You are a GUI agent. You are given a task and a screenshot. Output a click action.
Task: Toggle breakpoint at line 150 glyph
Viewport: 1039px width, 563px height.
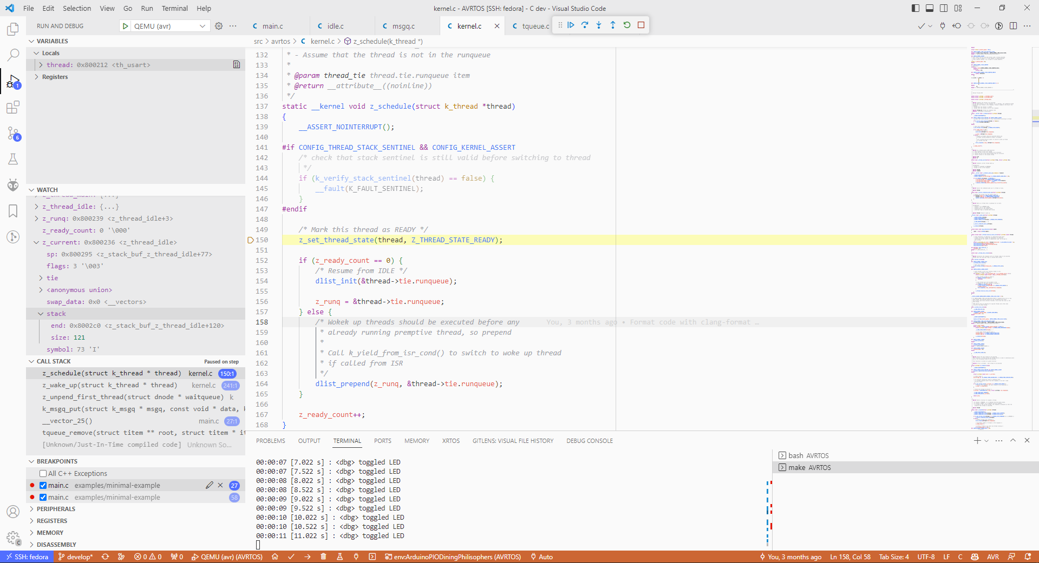point(250,240)
